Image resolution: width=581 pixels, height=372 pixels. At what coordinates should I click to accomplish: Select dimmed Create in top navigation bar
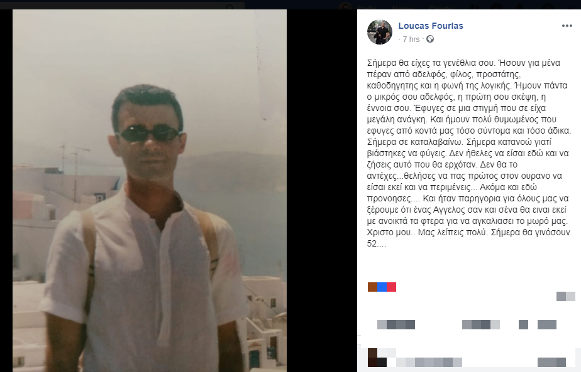(440, 7)
